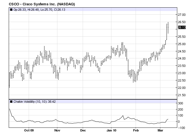The height and width of the screenshot is (134, 193).
Task: Click the black square beside Chaikin Volatility
Action: [11, 102]
